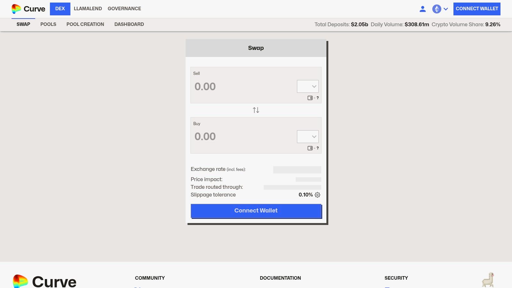This screenshot has height=288, width=512.
Task: Open the GOVERNANCE navigation item
Action: tap(124, 9)
